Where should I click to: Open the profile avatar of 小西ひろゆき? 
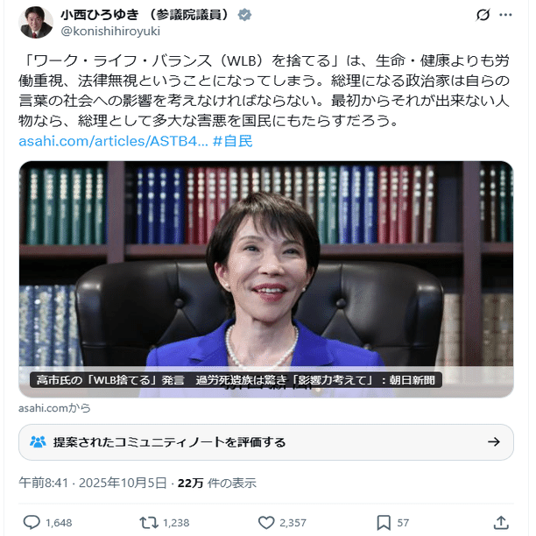[36, 22]
